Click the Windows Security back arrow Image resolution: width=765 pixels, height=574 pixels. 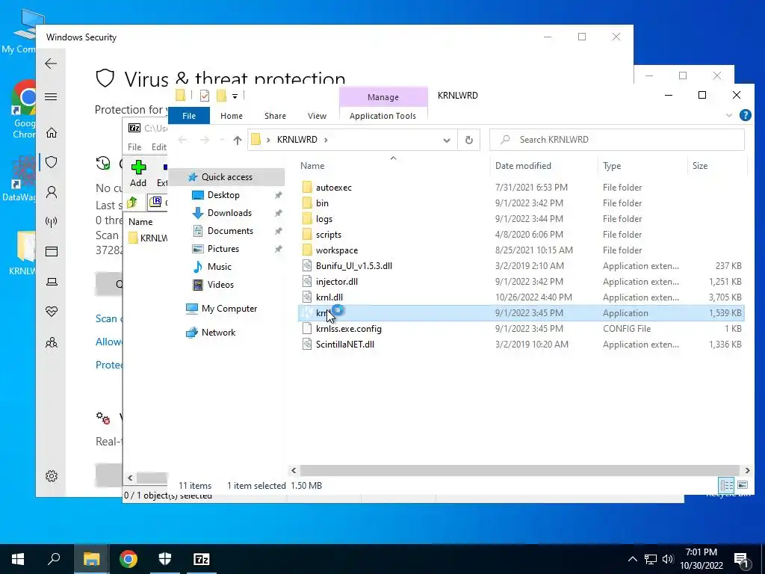point(51,64)
